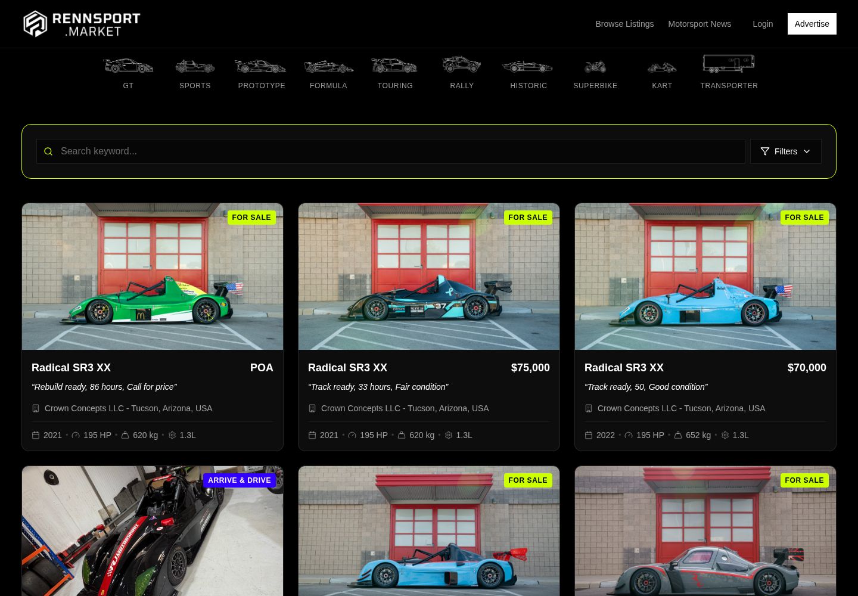Viewport: 858px width, 596px height.
Task: Expand the Filters dropdown
Action: click(785, 151)
